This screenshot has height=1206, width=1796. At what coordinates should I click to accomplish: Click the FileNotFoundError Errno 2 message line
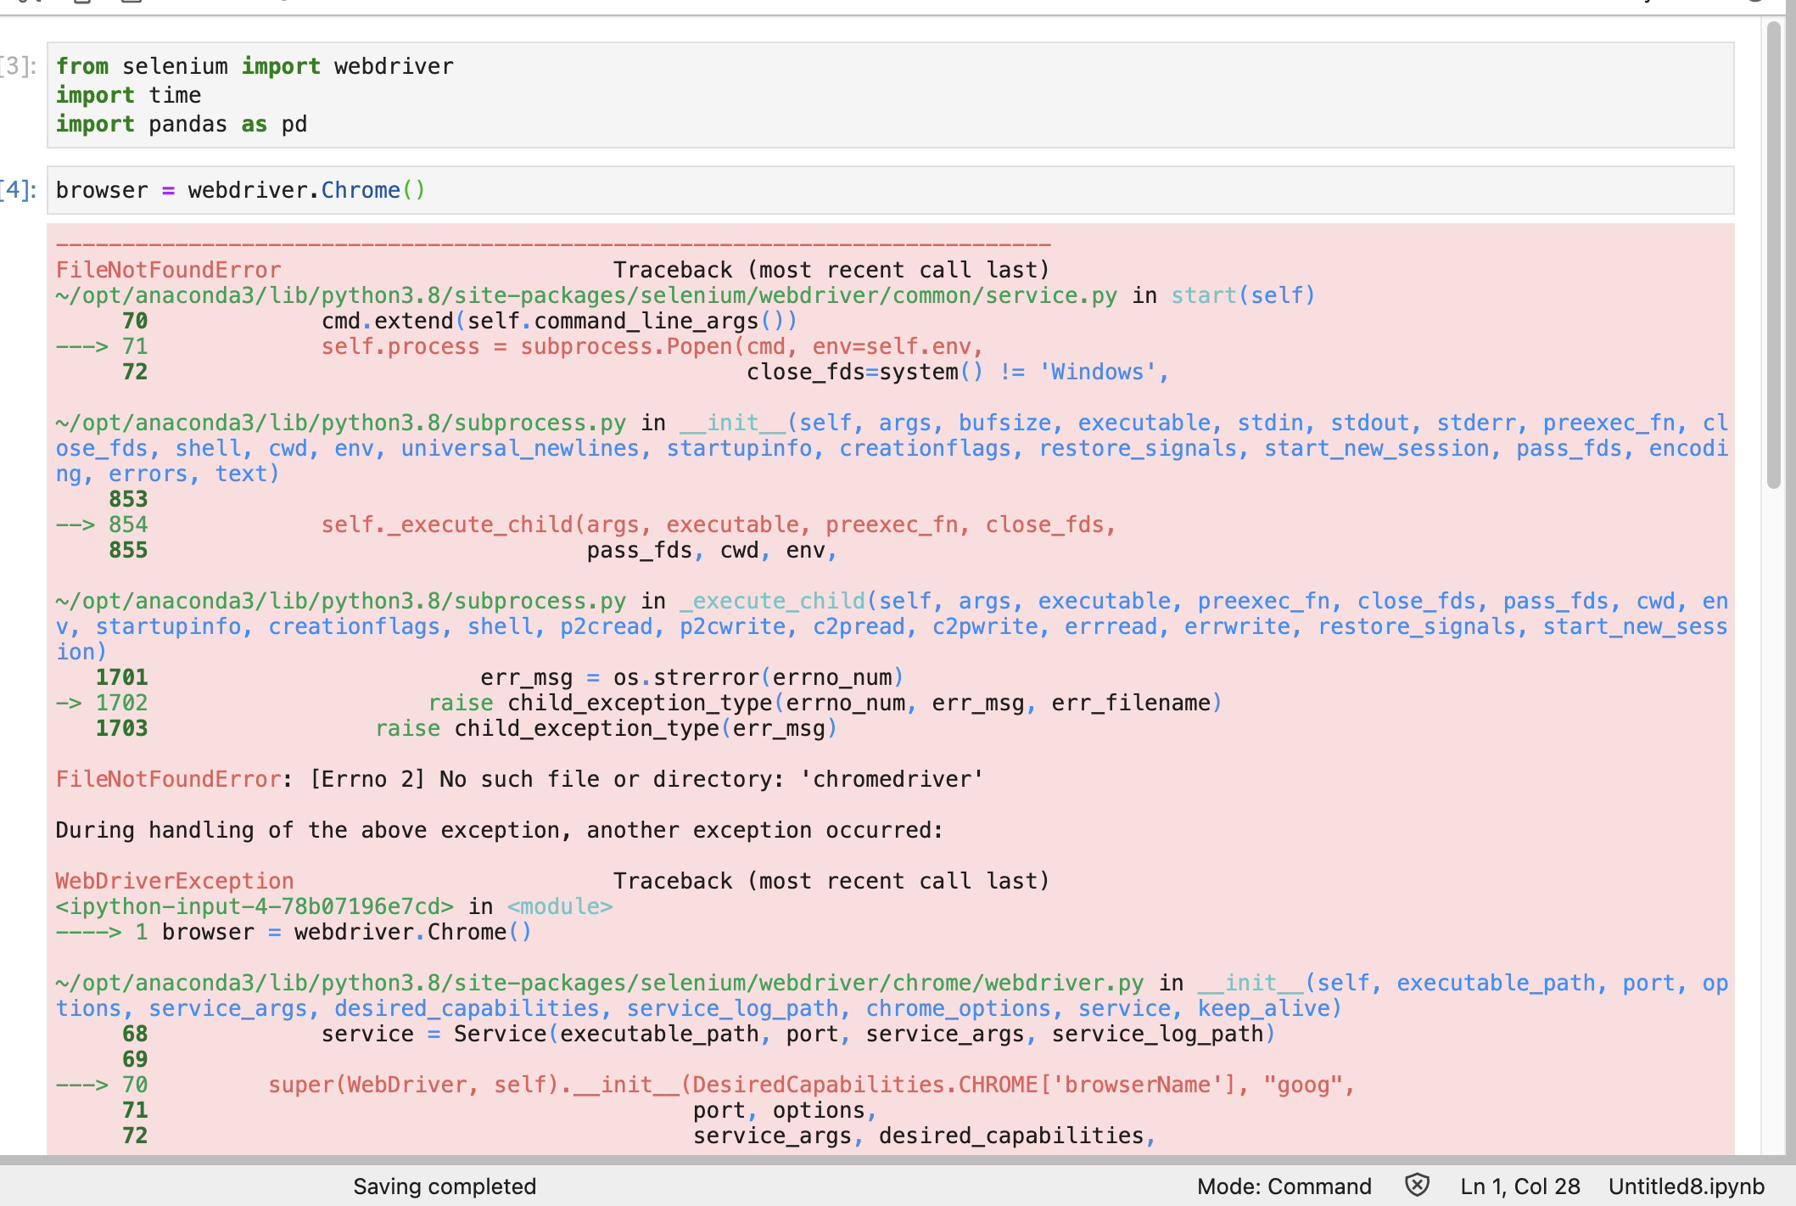pyautogui.click(x=519, y=779)
